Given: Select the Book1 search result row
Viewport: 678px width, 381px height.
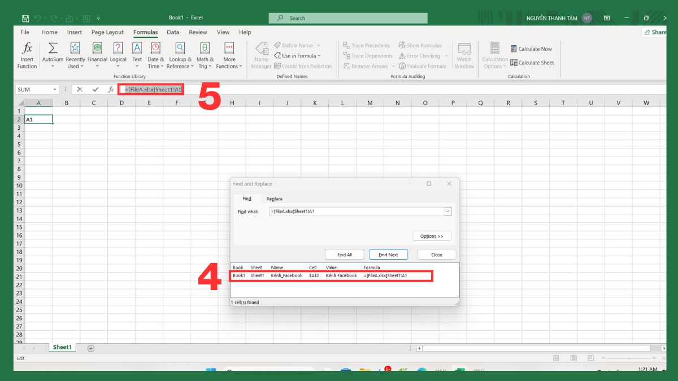Looking at the screenshot, I should 331,275.
